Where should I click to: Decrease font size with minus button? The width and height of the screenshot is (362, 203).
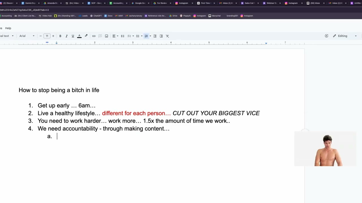pos(40,36)
